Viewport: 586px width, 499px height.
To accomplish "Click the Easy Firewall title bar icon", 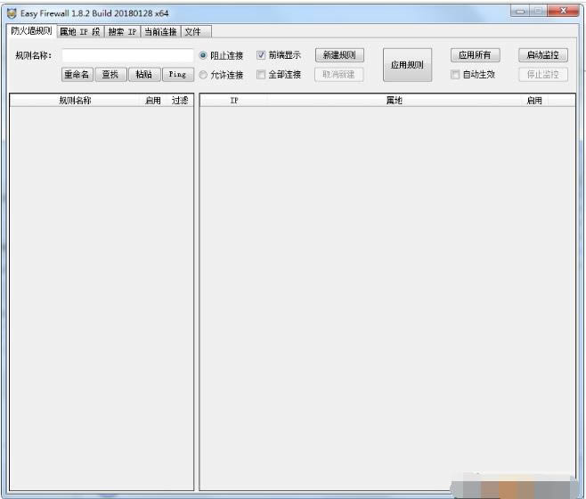I will point(12,13).
